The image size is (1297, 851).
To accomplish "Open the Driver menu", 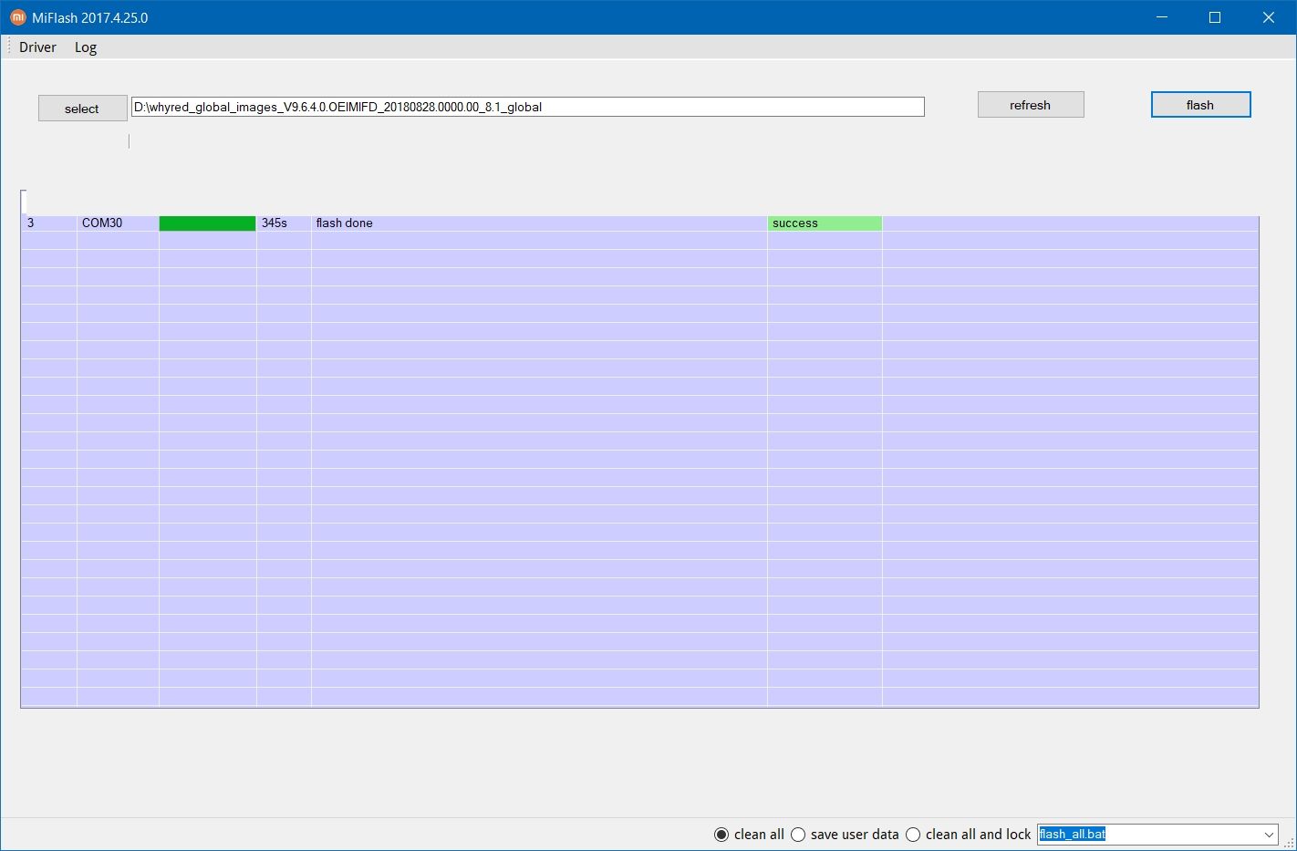I will click(37, 47).
